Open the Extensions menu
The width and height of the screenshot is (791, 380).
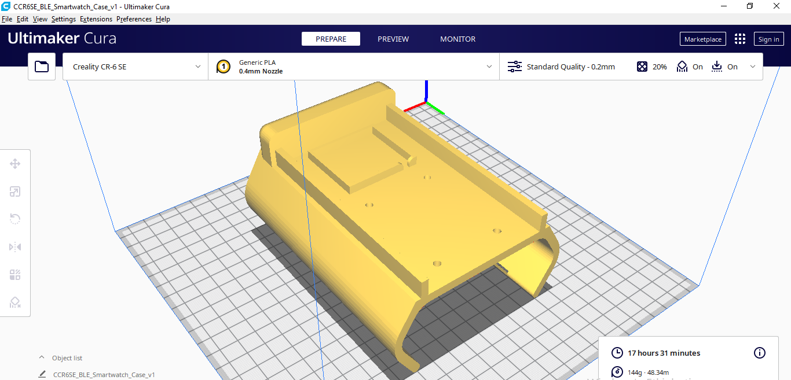point(96,19)
